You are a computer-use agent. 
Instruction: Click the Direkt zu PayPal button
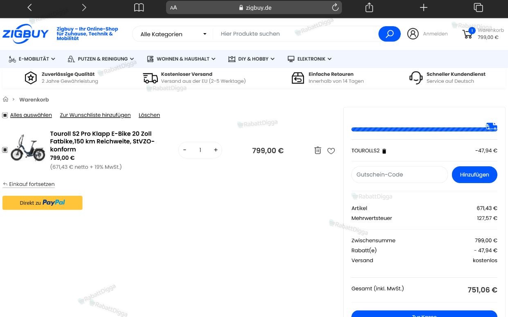pos(43,203)
